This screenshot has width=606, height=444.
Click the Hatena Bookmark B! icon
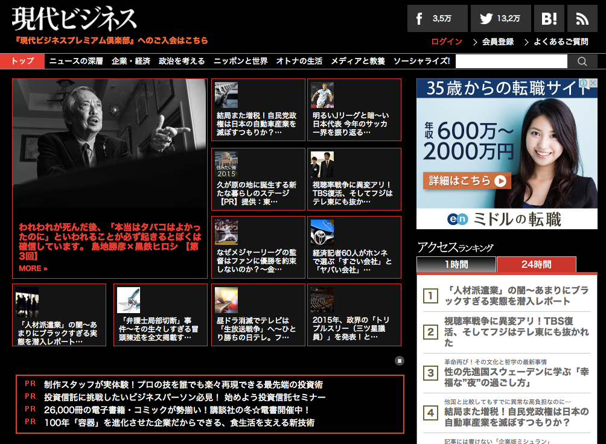549,18
